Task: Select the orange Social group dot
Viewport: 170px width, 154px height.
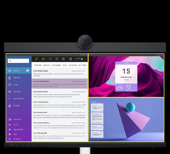Action: (10, 125)
